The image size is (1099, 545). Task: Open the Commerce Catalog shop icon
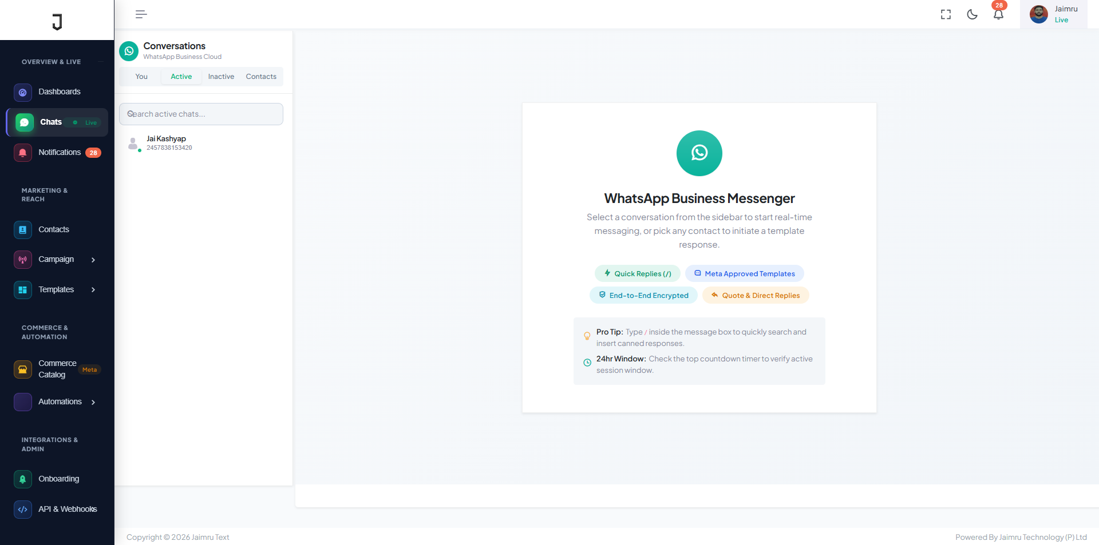click(x=22, y=369)
